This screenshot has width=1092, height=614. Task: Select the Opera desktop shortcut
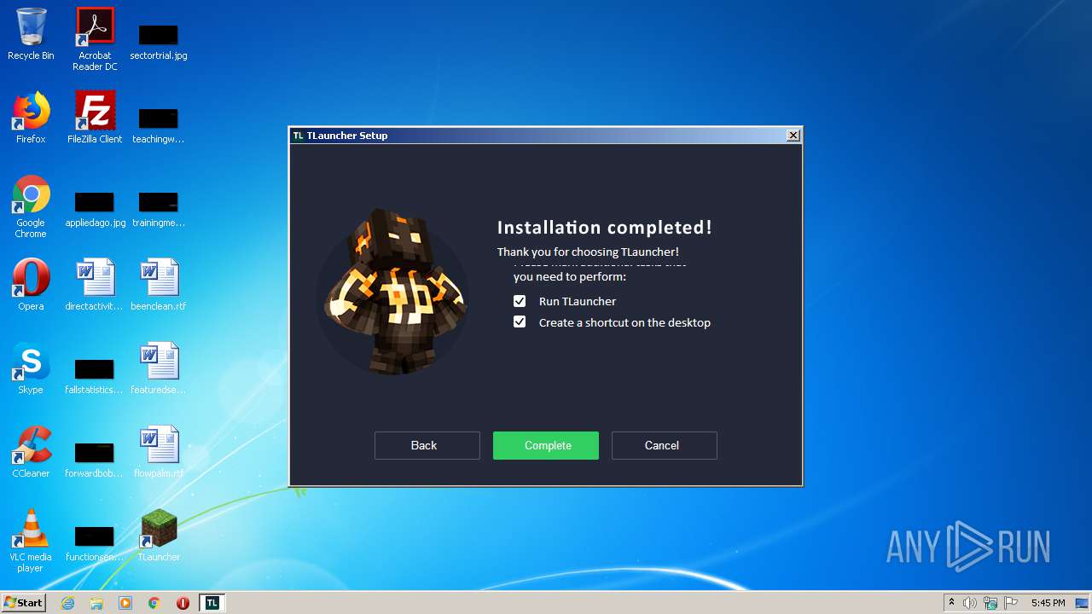tap(31, 286)
